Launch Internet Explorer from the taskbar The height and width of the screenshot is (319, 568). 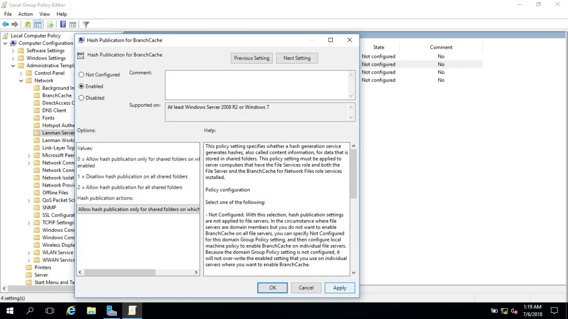point(71,311)
